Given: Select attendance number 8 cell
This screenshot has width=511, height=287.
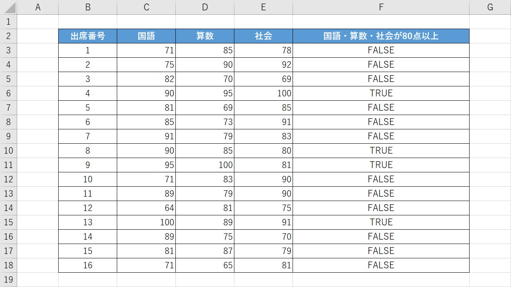Looking at the screenshot, I should pyautogui.click(x=88, y=150).
